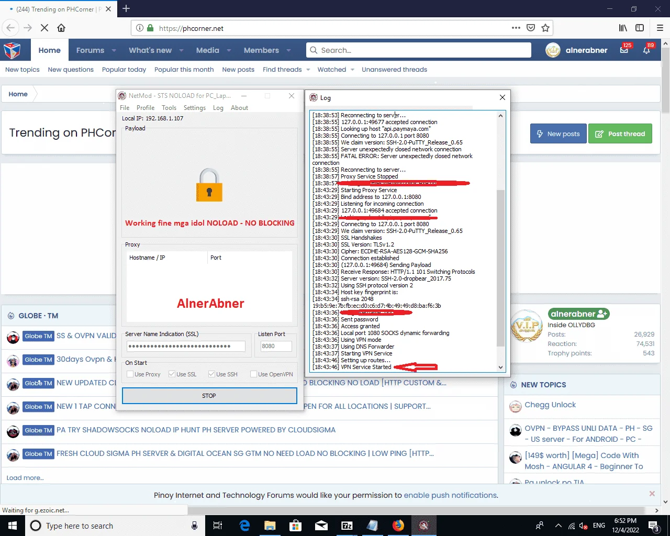
Task: Click the Windows Start button
Action: (x=13, y=526)
